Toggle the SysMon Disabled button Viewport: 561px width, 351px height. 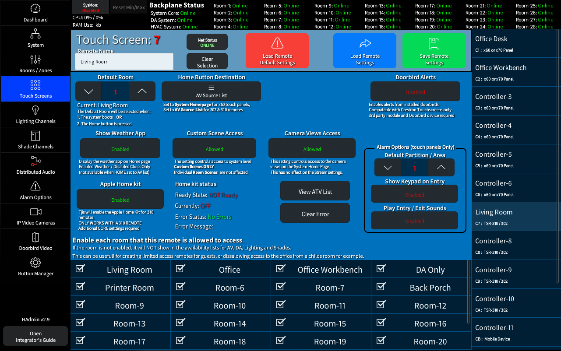90,7
